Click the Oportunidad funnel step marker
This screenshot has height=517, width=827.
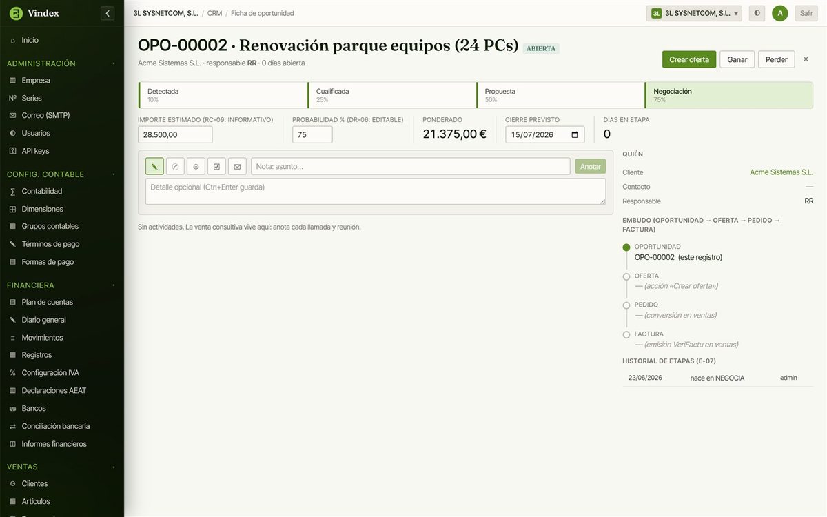pyautogui.click(x=626, y=247)
